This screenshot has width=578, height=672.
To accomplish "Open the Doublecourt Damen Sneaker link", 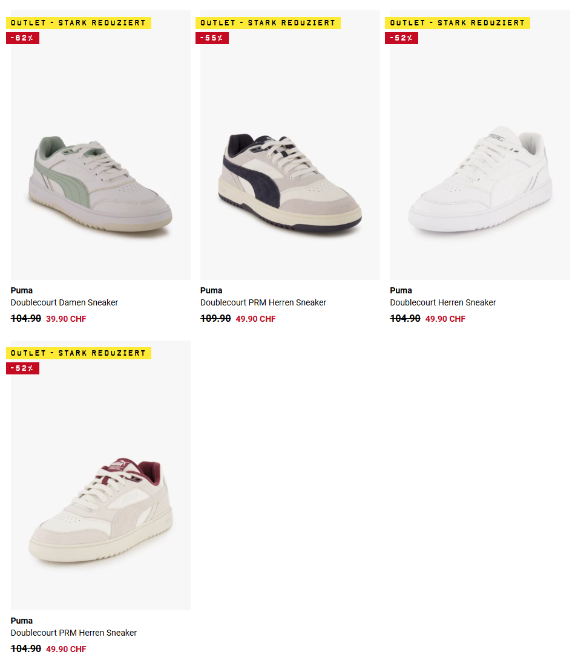I will (64, 302).
